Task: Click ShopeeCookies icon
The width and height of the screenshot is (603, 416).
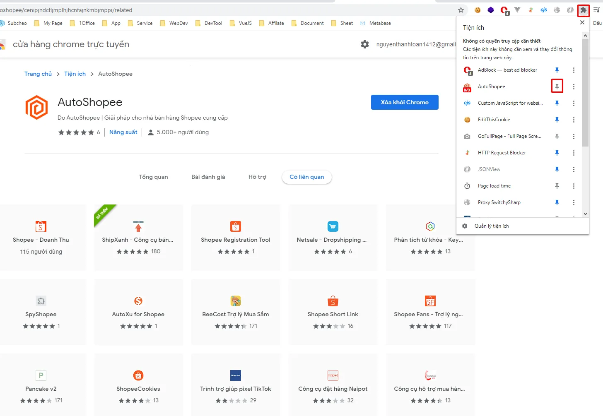Action: (138, 375)
